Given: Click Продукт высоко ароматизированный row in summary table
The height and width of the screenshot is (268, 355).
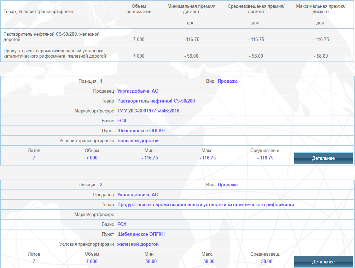Looking at the screenshot, I should click(55, 53).
